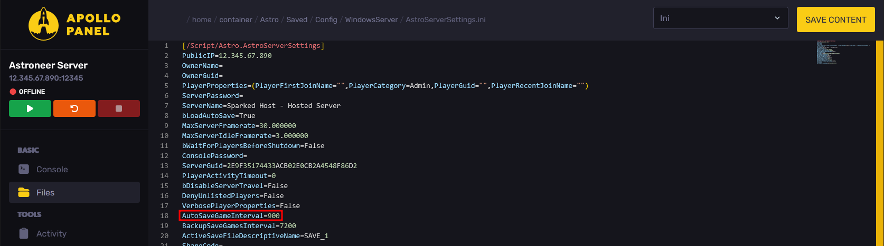Viewport: 884px width, 246px height.
Task: Navigate to WindowsServer breadcrumb folder
Action: [x=371, y=19]
